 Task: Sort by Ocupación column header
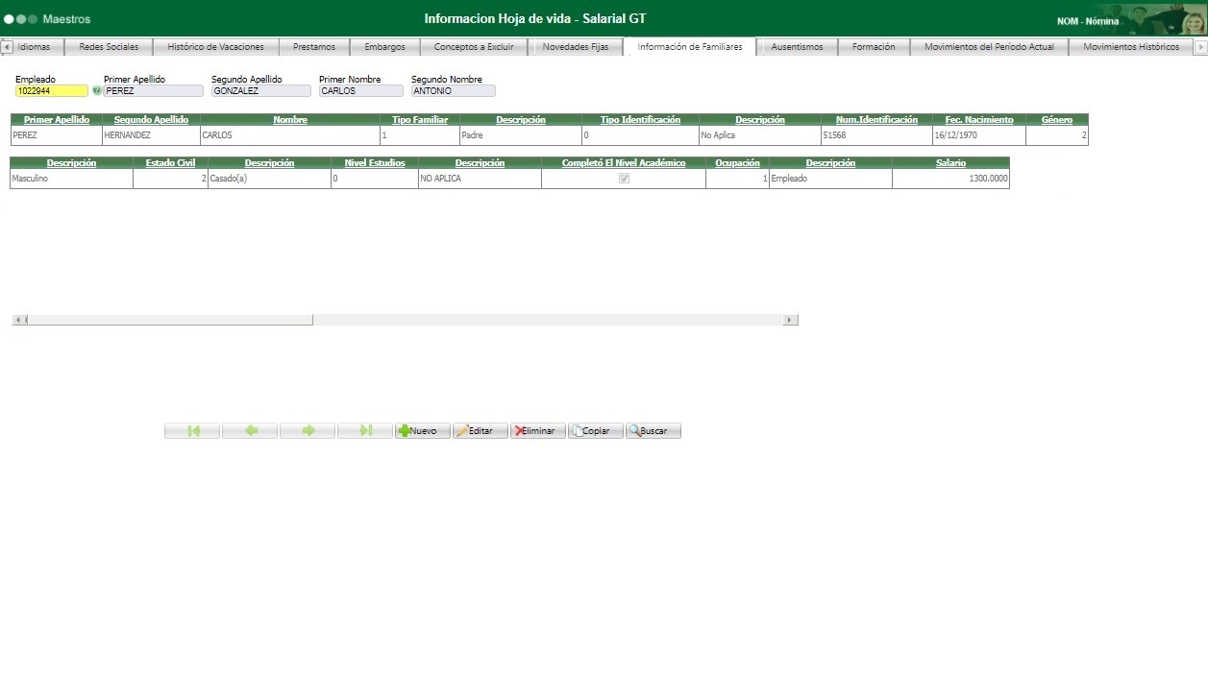[x=737, y=163]
